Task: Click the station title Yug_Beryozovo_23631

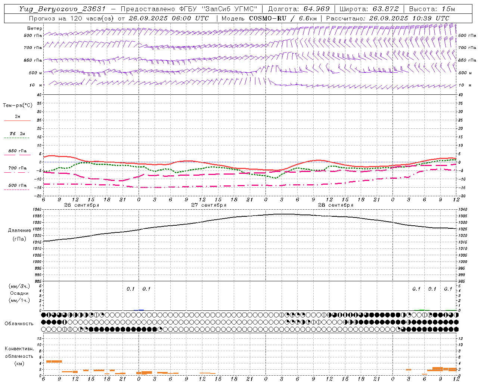Action: 63,9
